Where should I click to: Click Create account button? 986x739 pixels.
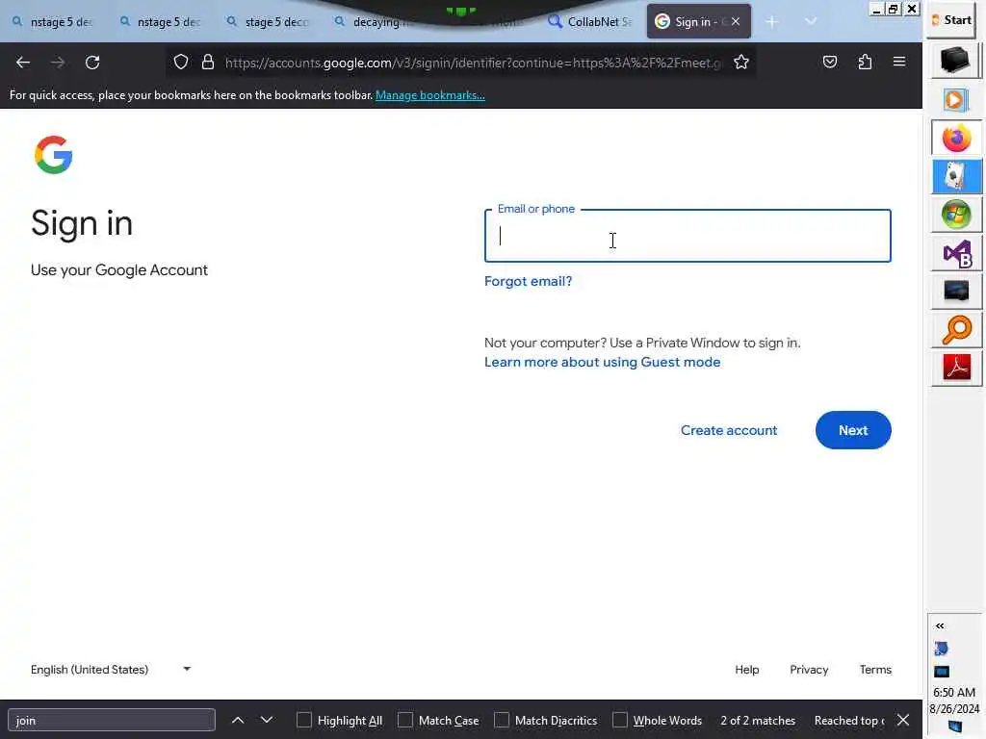(729, 430)
